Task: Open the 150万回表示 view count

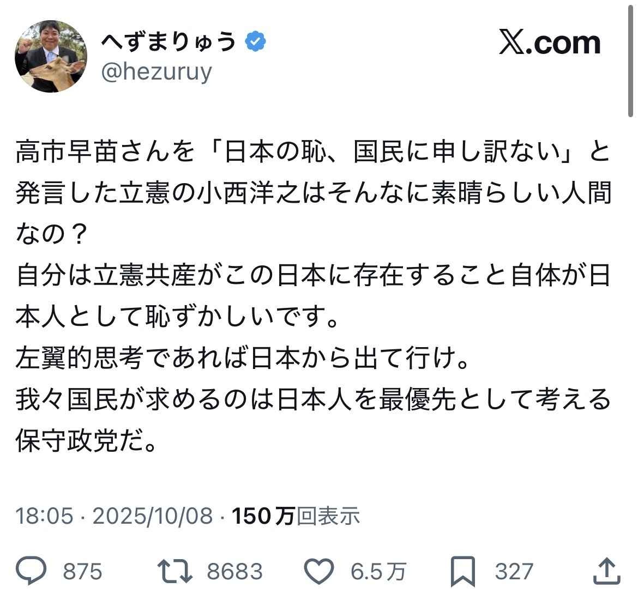Action: (x=296, y=516)
